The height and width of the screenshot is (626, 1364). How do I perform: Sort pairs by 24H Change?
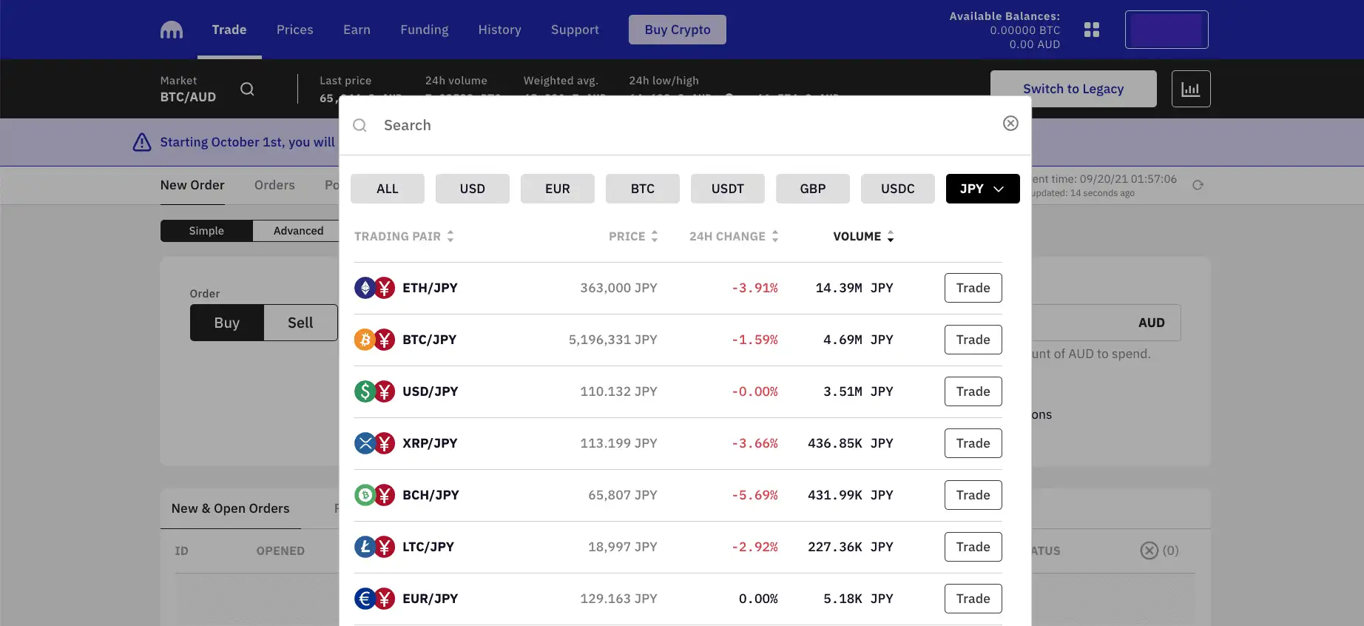[733, 237]
